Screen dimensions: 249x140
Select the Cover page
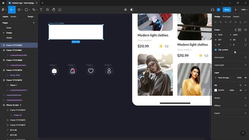(9, 28)
